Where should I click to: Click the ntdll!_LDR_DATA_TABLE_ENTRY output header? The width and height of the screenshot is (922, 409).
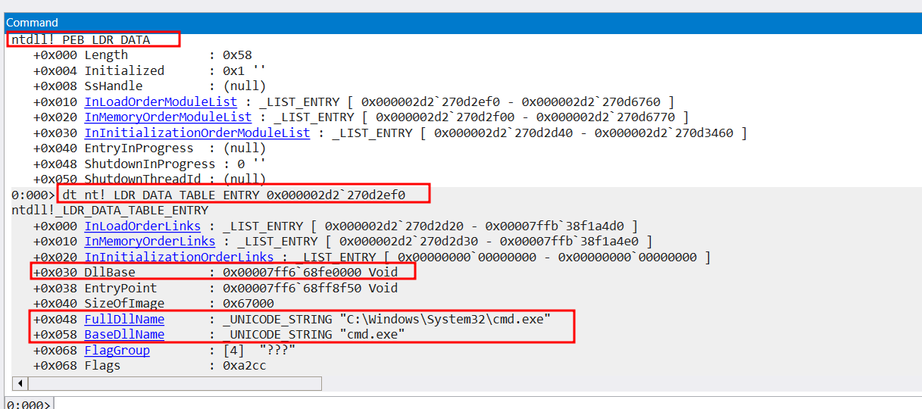[x=109, y=211]
